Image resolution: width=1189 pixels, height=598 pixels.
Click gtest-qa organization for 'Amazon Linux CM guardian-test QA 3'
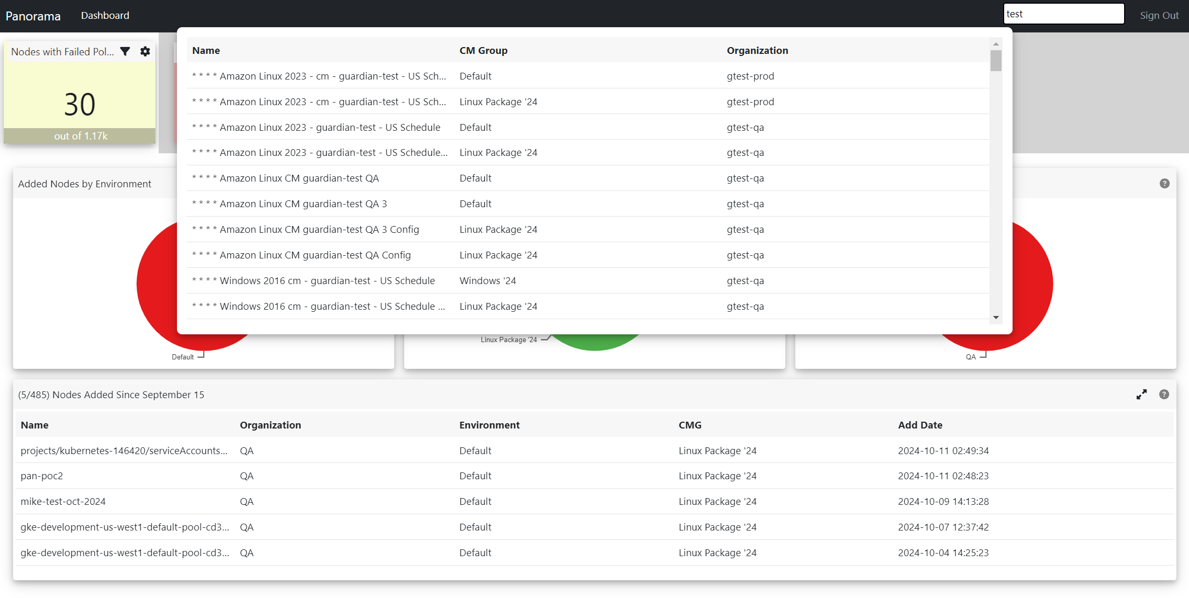tap(745, 204)
